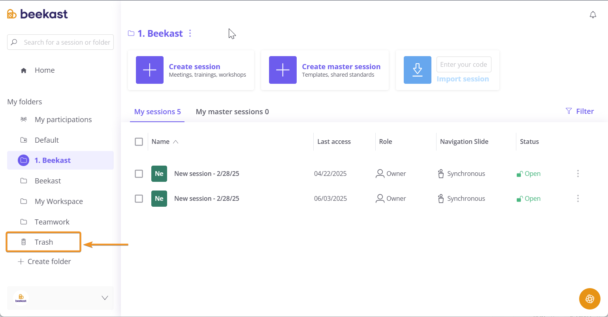Open the New session - 2/28/25 accessed 06/03/2025
The height and width of the screenshot is (317, 608).
coord(207,198)
